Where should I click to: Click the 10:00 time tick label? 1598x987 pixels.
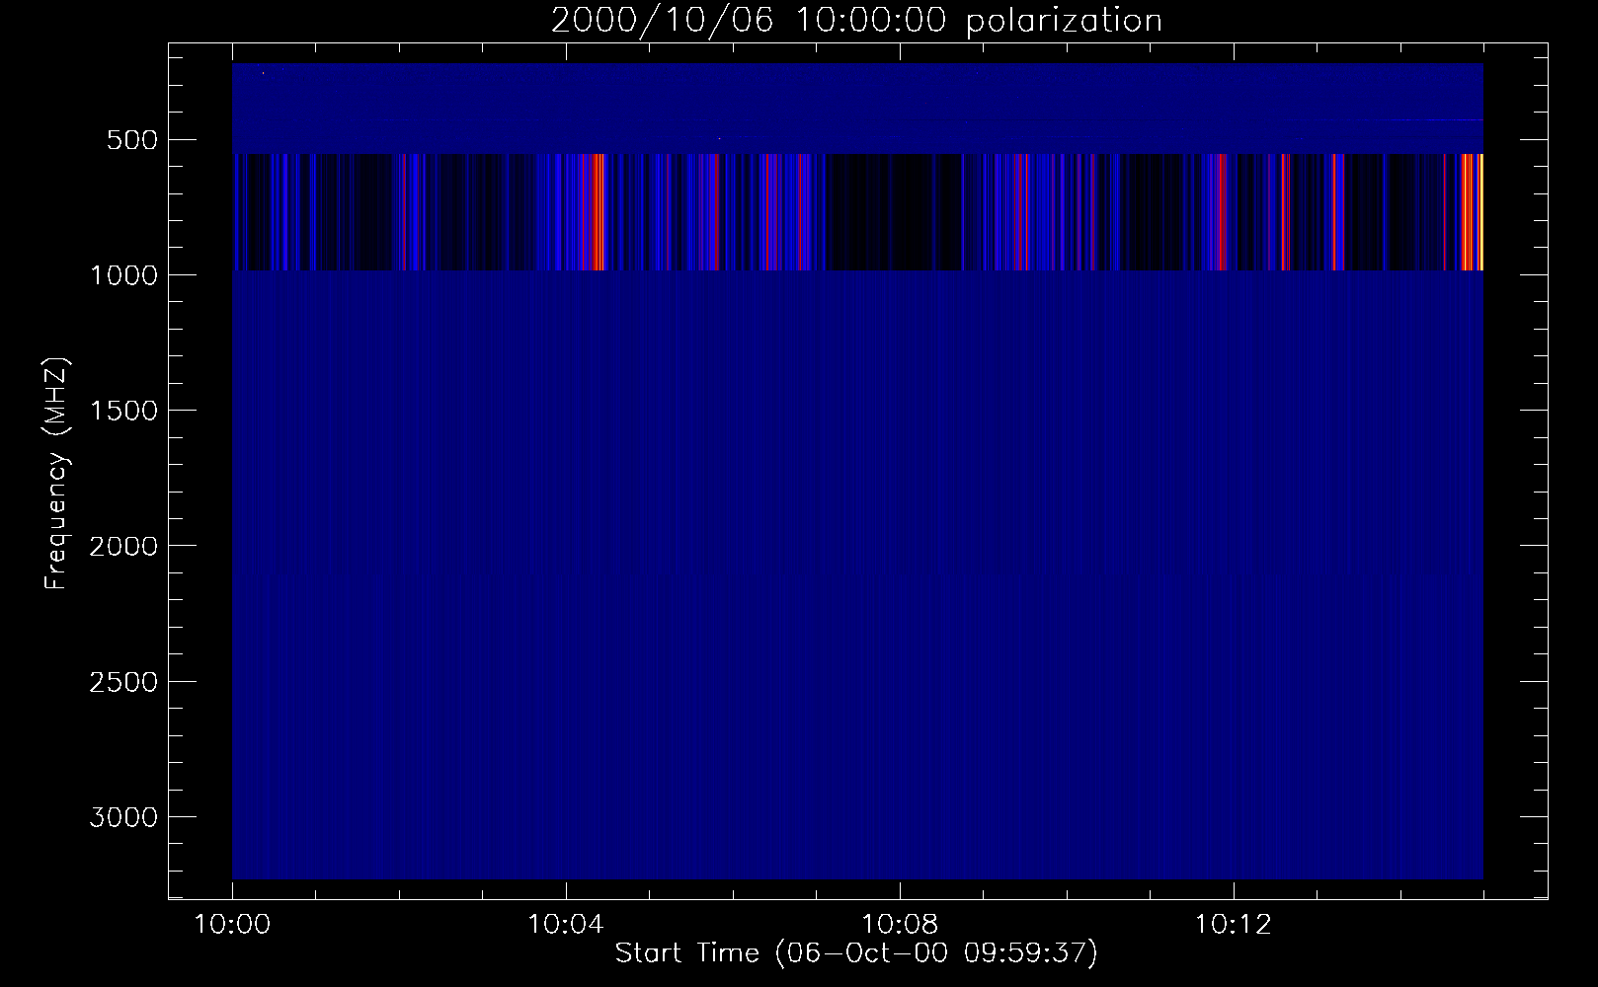tap(232, 925)
